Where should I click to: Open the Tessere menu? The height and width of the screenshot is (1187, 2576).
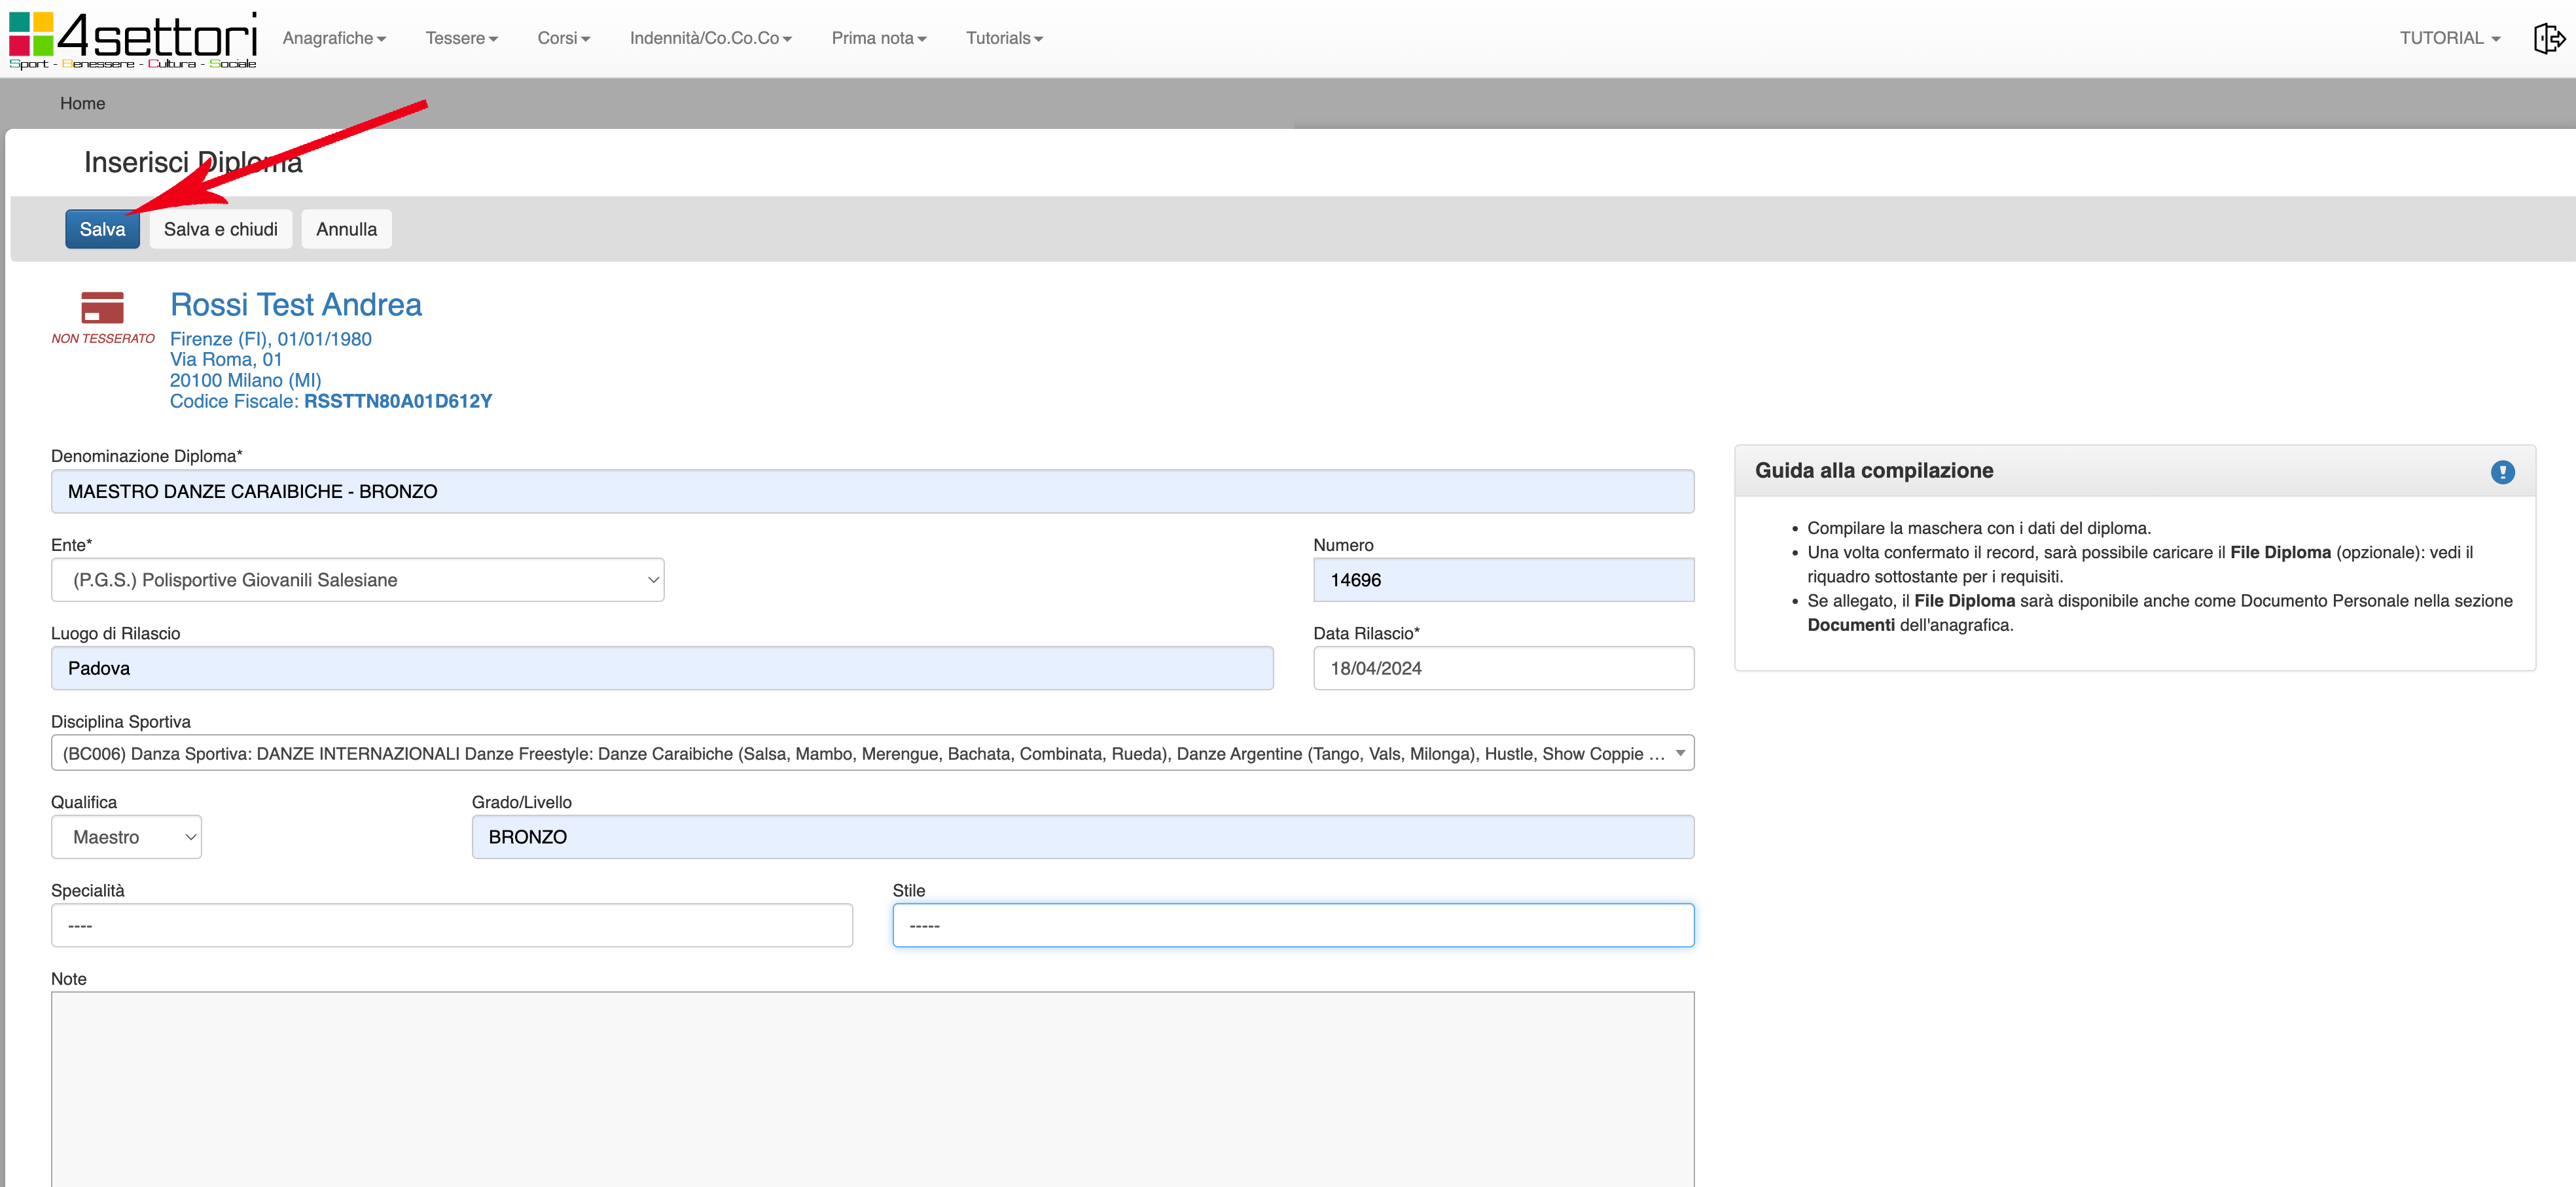click(461, 38)
